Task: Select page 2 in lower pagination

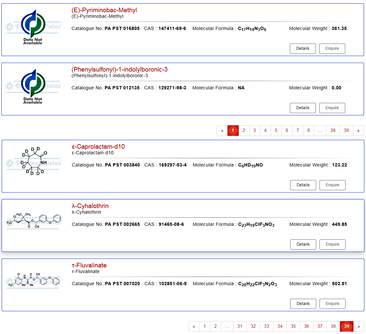Action: (x=215, y=326)
